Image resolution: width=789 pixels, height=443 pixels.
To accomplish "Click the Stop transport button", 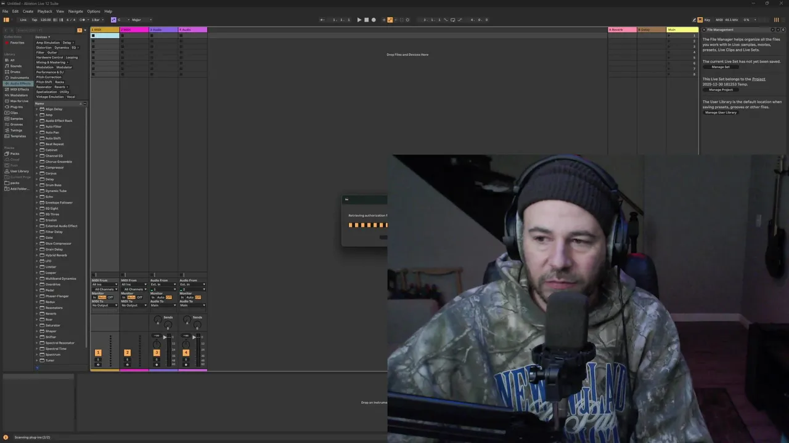I will click(366, 20).
